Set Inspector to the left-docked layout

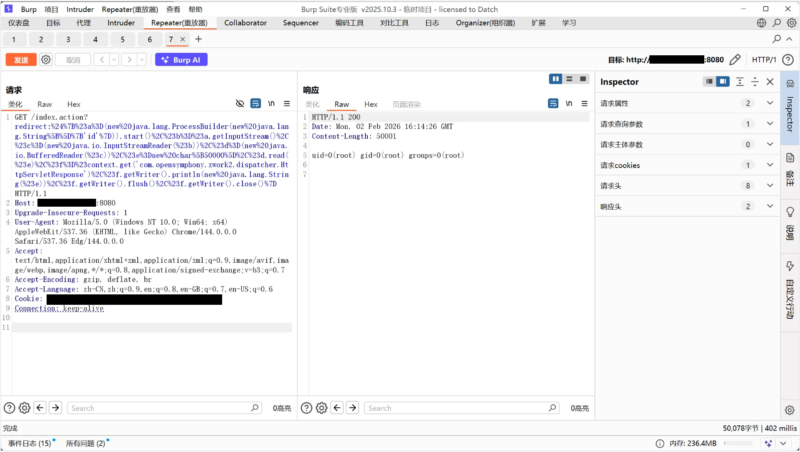(709, 82)
